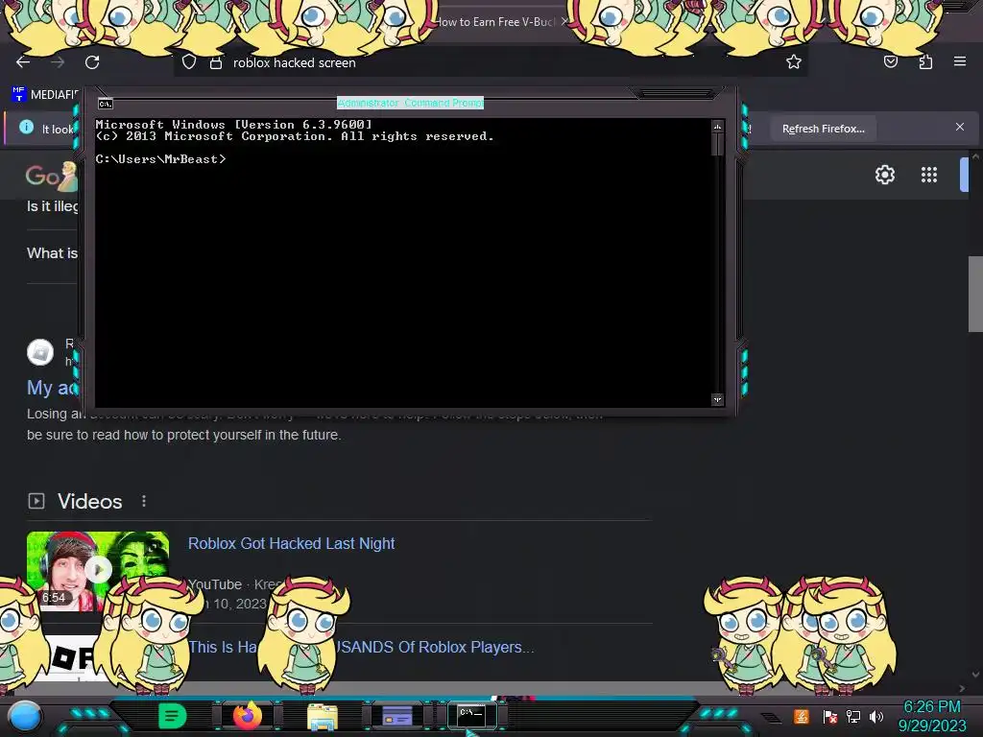Go back in Firefox
This screenshot has width=983, height=737.
pyautogui.click(x=23, y=62)
